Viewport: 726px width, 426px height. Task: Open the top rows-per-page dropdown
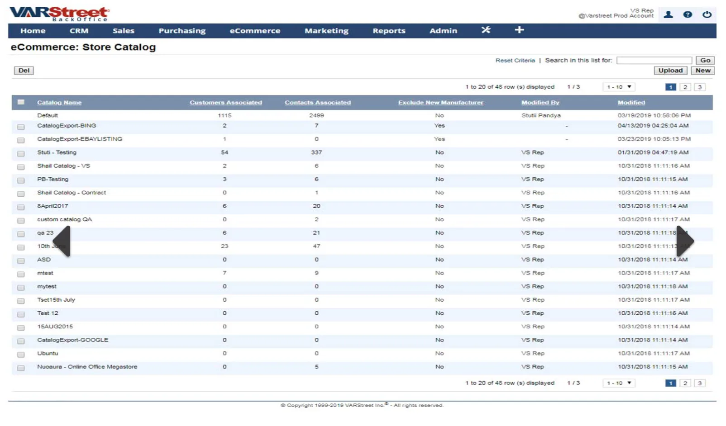pos(619,87)
